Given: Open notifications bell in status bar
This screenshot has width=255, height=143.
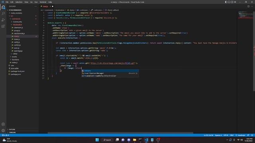Looking at the screenshot, I should [252, 135].
